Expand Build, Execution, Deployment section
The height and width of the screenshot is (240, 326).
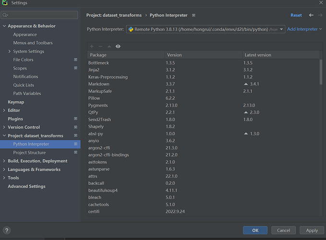coord(4,161)
